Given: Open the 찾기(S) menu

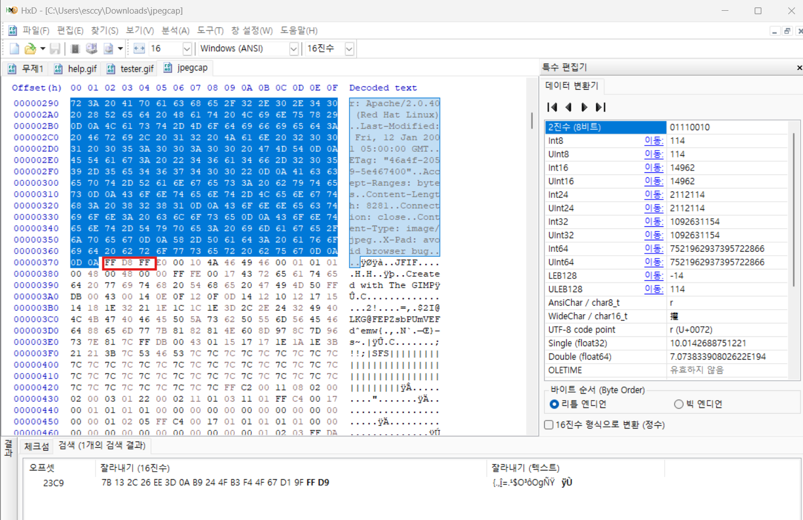Looking at the screenshot, I should [105, 31].
